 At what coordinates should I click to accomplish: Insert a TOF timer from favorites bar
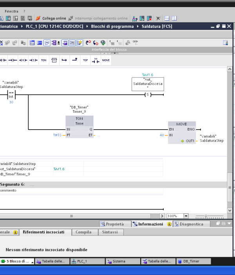coord(85,60)
